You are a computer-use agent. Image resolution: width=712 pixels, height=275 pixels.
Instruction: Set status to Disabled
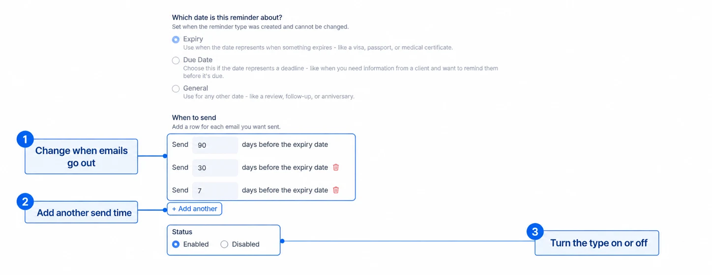click(x=224, y=244)
